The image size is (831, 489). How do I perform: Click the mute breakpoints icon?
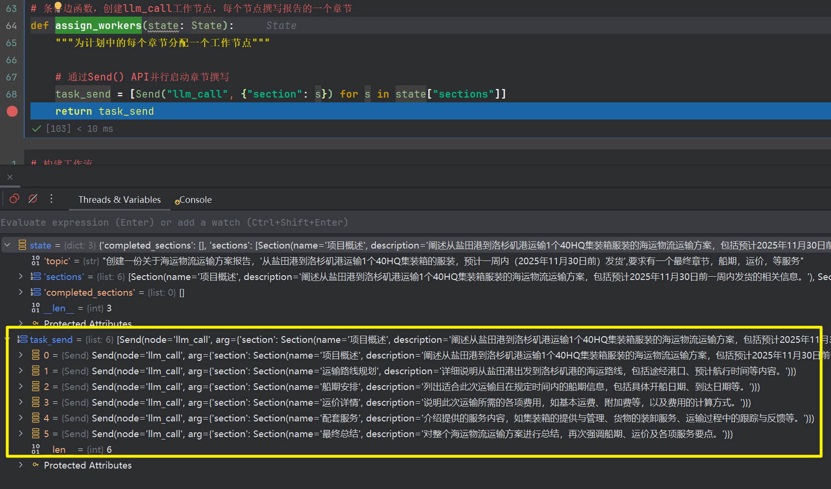click(33, 199)
